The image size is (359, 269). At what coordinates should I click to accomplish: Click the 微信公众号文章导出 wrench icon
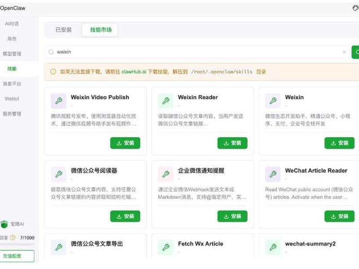click(59, 247)
